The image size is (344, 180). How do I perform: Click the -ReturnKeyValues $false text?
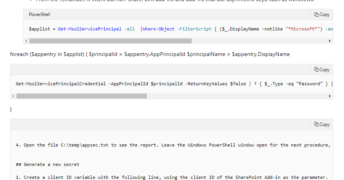(x=215, y=84)
